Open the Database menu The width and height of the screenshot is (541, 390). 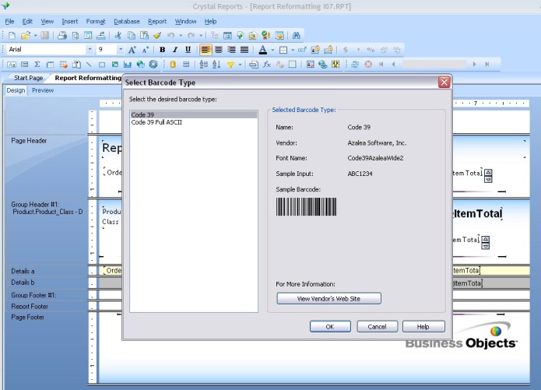click(x=127, y=21)
